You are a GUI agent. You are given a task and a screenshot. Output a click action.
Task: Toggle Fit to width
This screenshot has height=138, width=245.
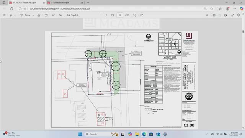click(112, 15)
